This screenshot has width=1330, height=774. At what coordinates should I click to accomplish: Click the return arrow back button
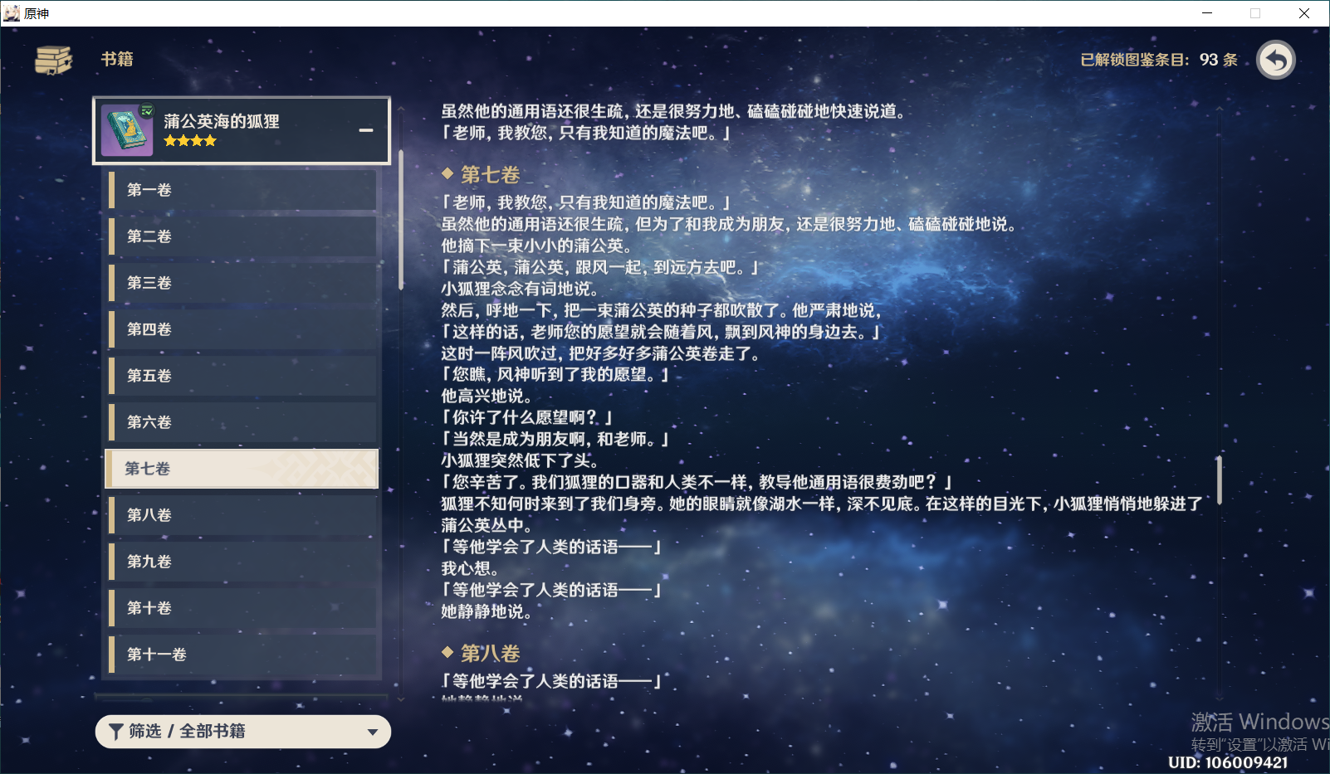click(1276, 60)
